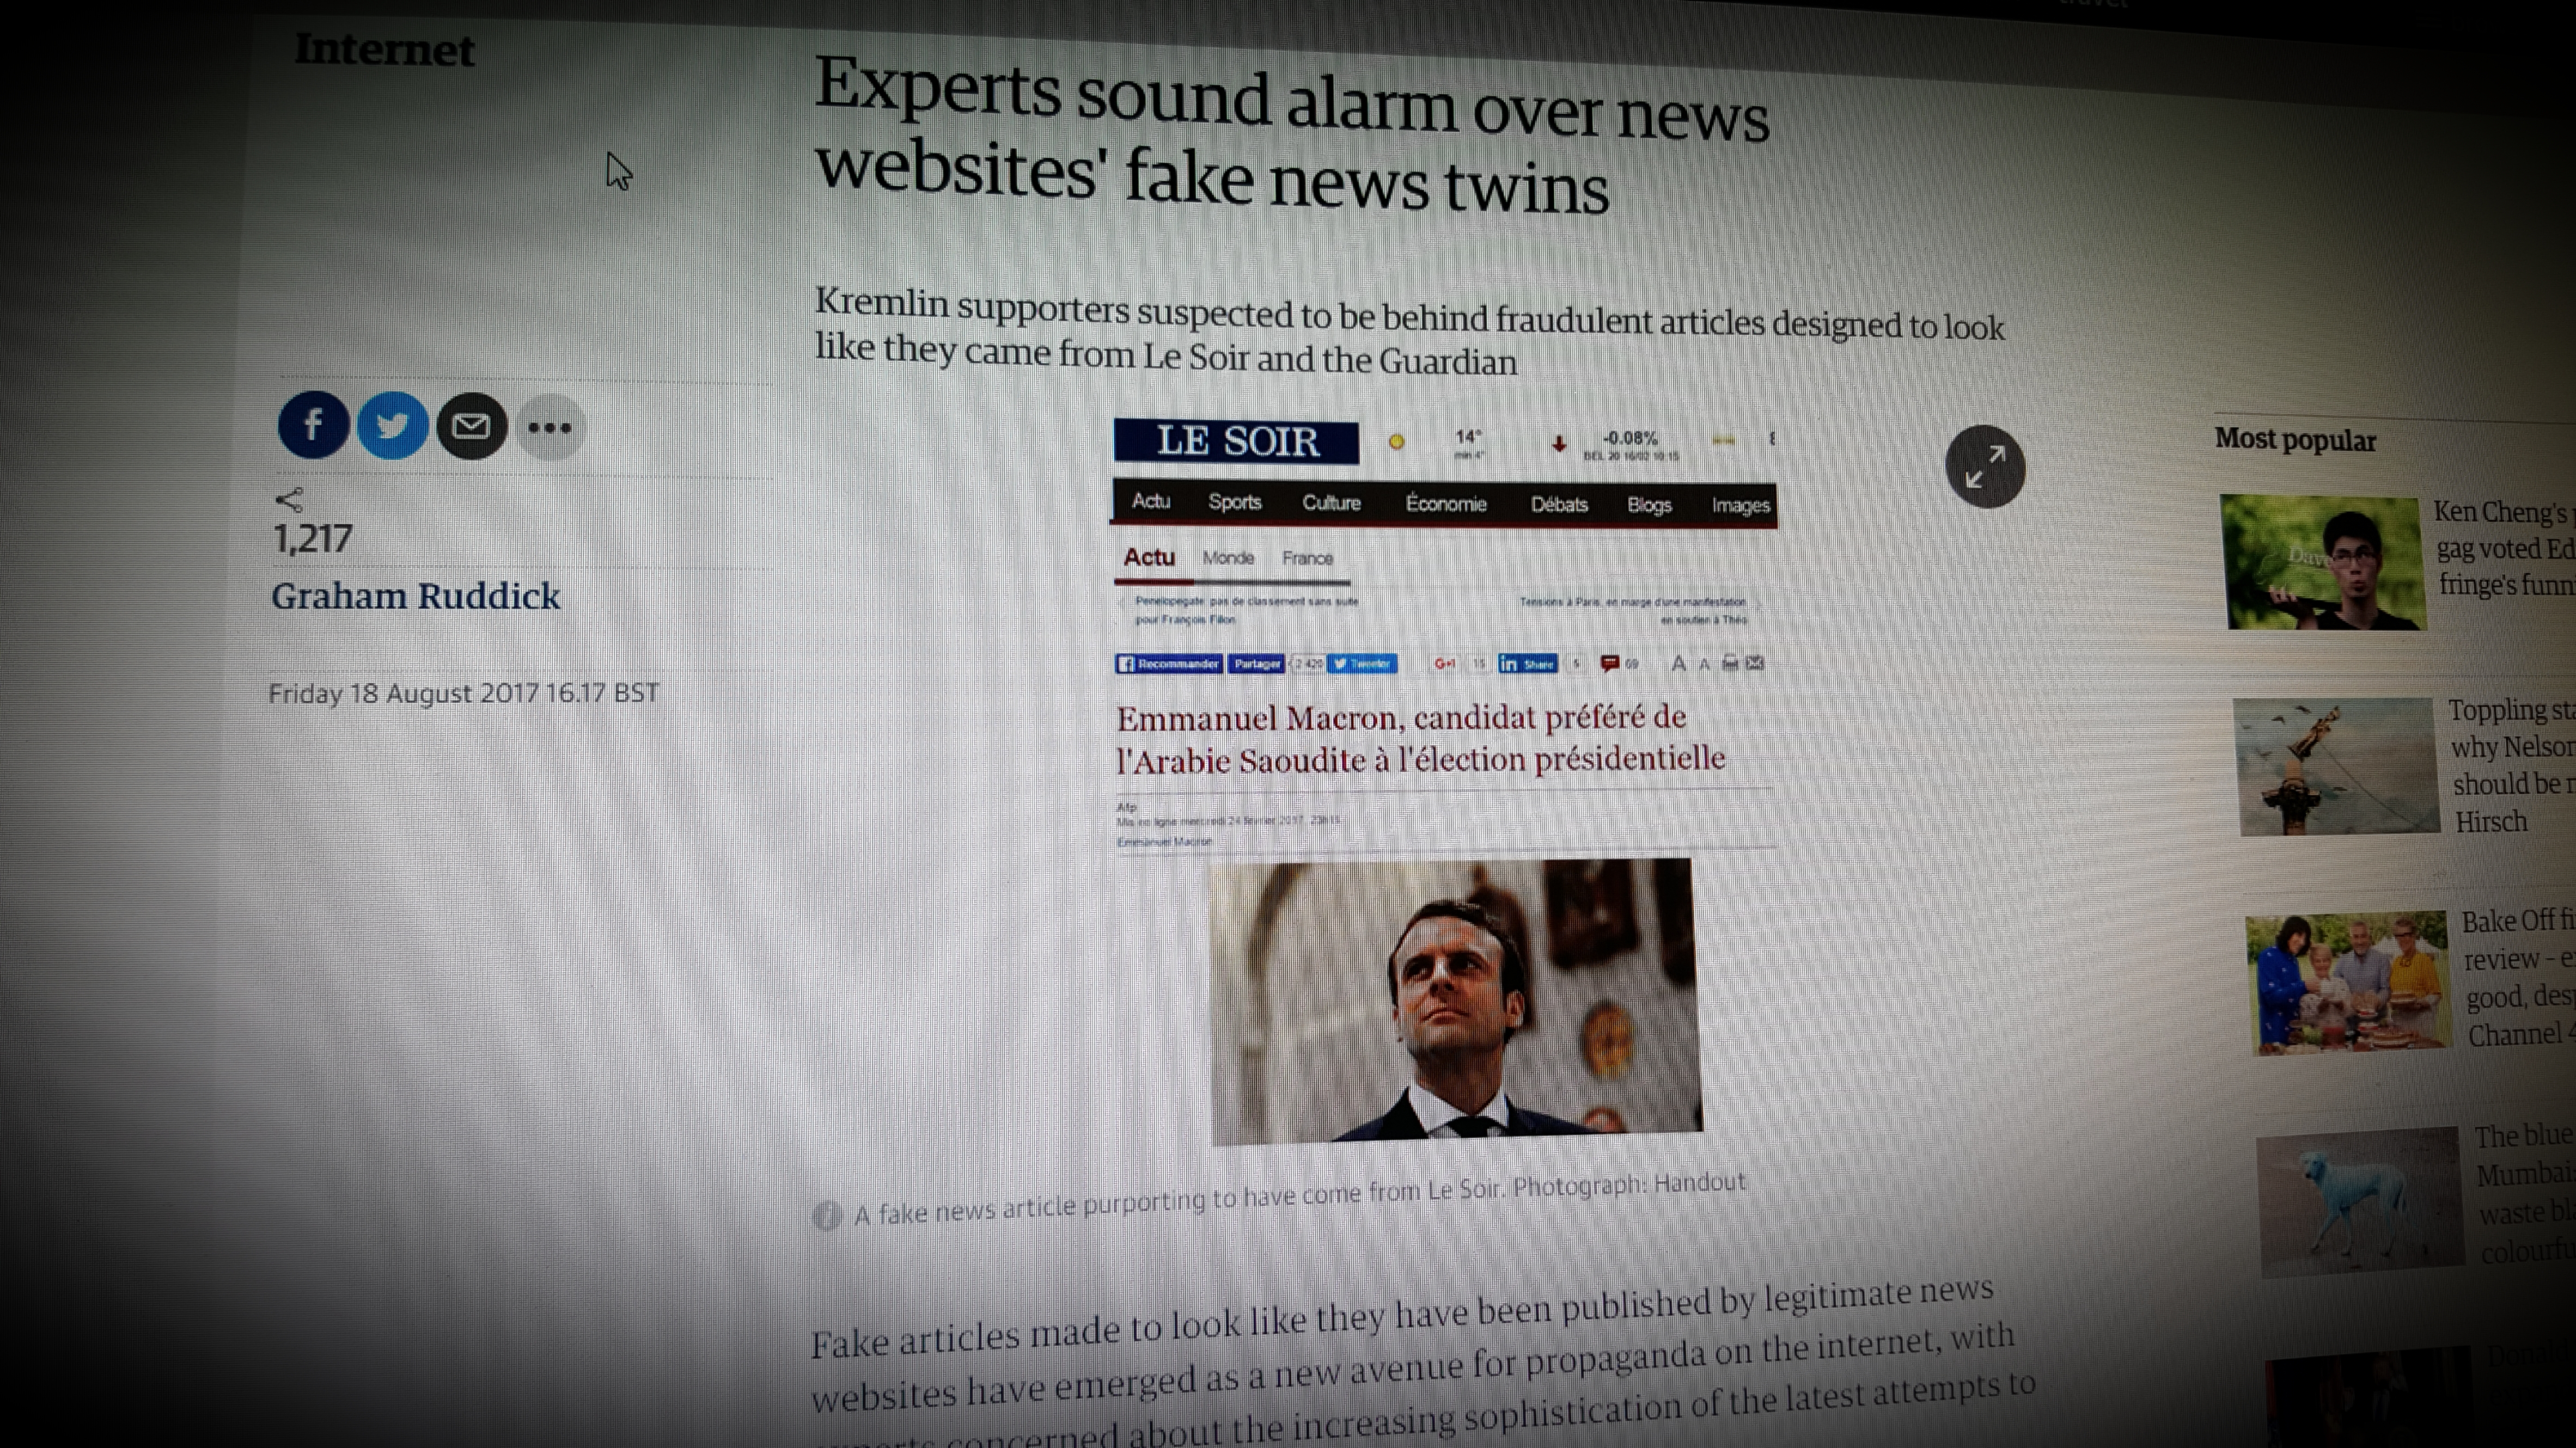
Task: Share article via email icon
Action: coord(471,427)
